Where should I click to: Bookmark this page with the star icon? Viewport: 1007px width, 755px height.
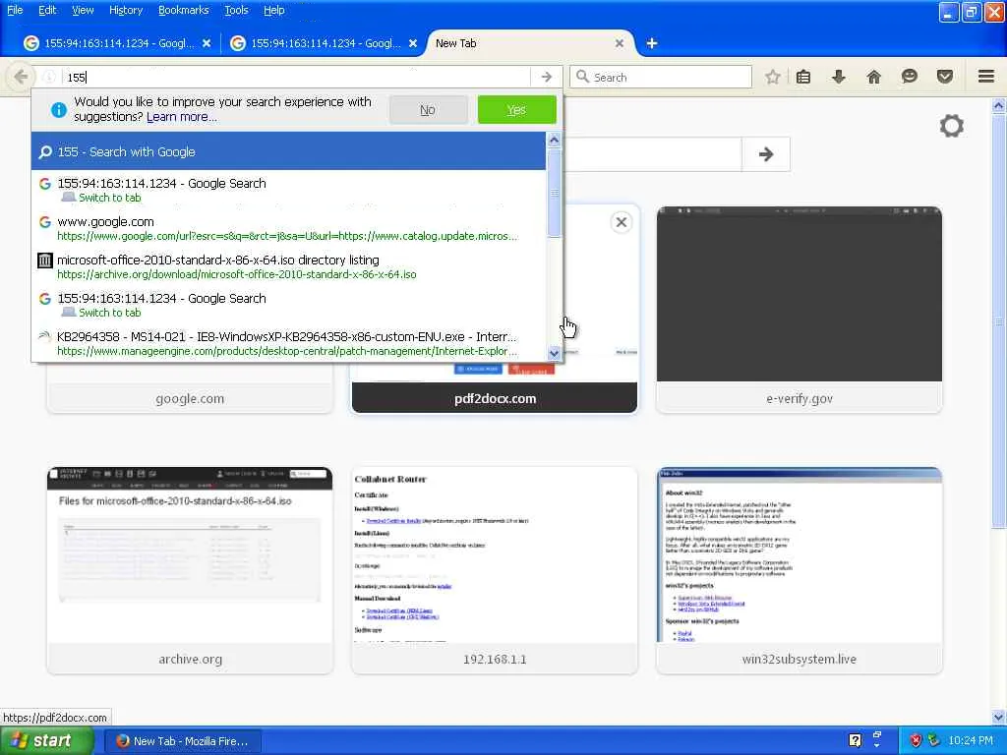[x=773, y=77]
